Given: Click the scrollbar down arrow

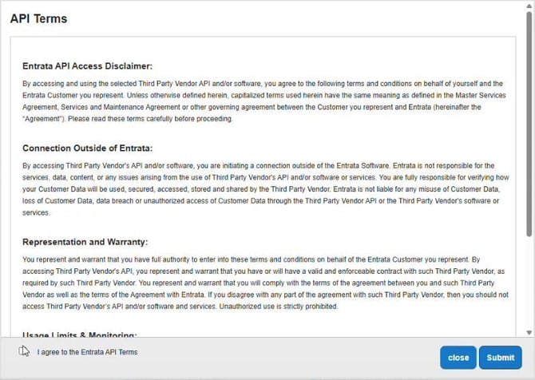Looking at the screenshot, I should (529, 332).
